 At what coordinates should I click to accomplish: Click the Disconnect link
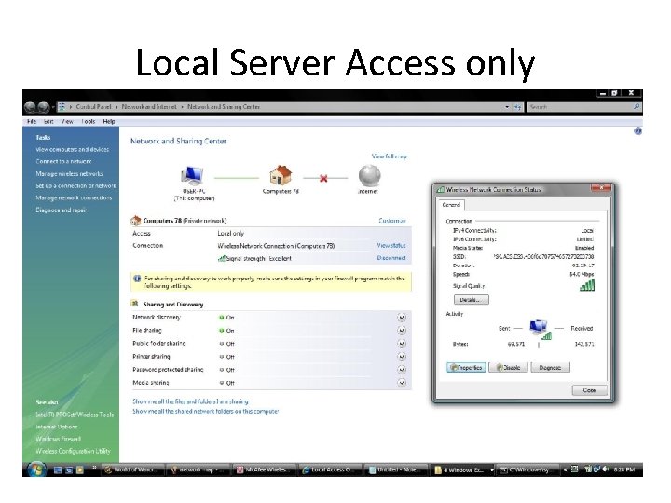(391, 258)
